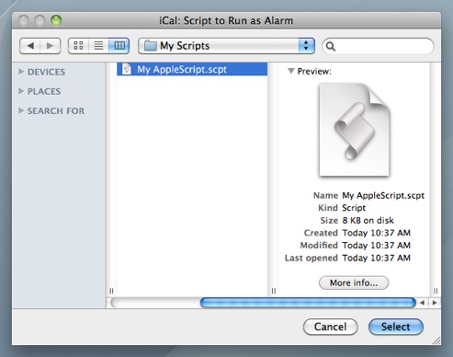
Task: Click the Last opened value Today 10:37 AM
Action: [x=376, y=258]
